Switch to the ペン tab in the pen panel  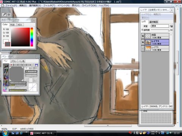click(x=5, y=61)
